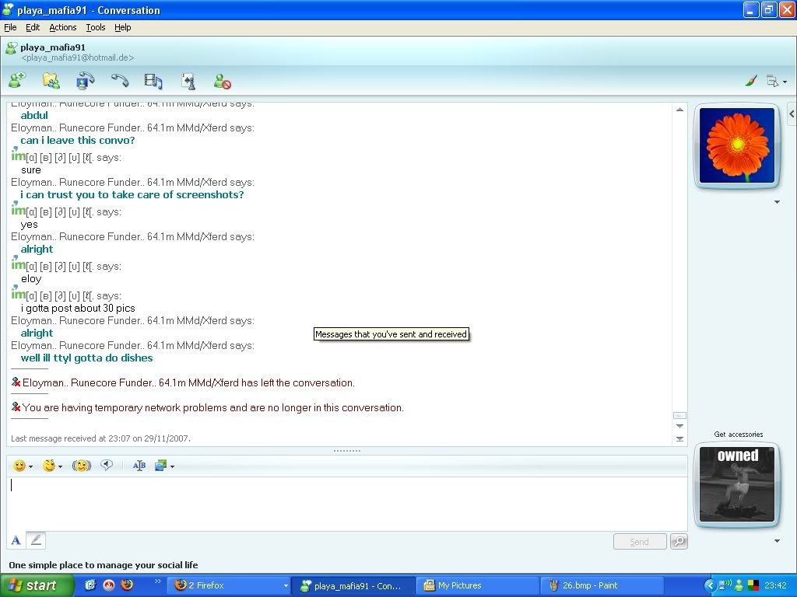Viewport: 797px width, 597px height.
Task: Open the Actions menu
Action: (x=63, y=27)
